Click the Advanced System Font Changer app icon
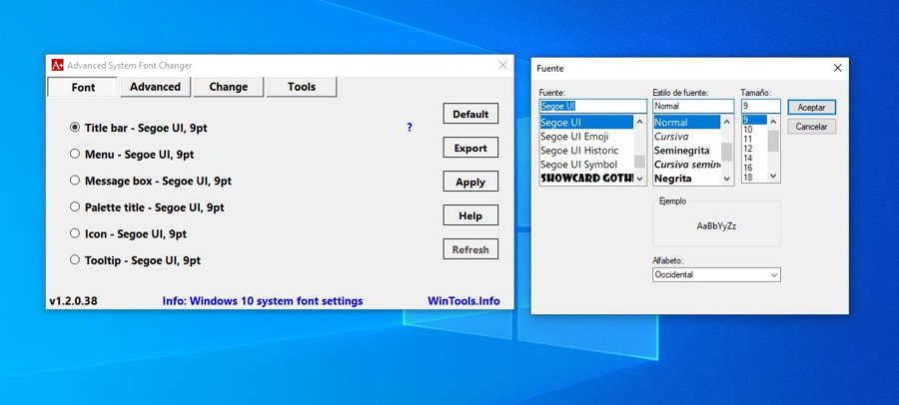Viewport: 899px width, 405px height. pos(58,66)
